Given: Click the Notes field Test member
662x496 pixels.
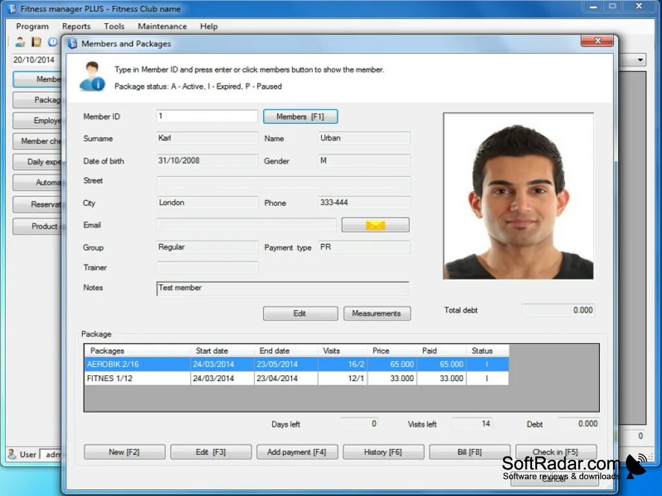Looking at the screenshot, I should 283,289.
